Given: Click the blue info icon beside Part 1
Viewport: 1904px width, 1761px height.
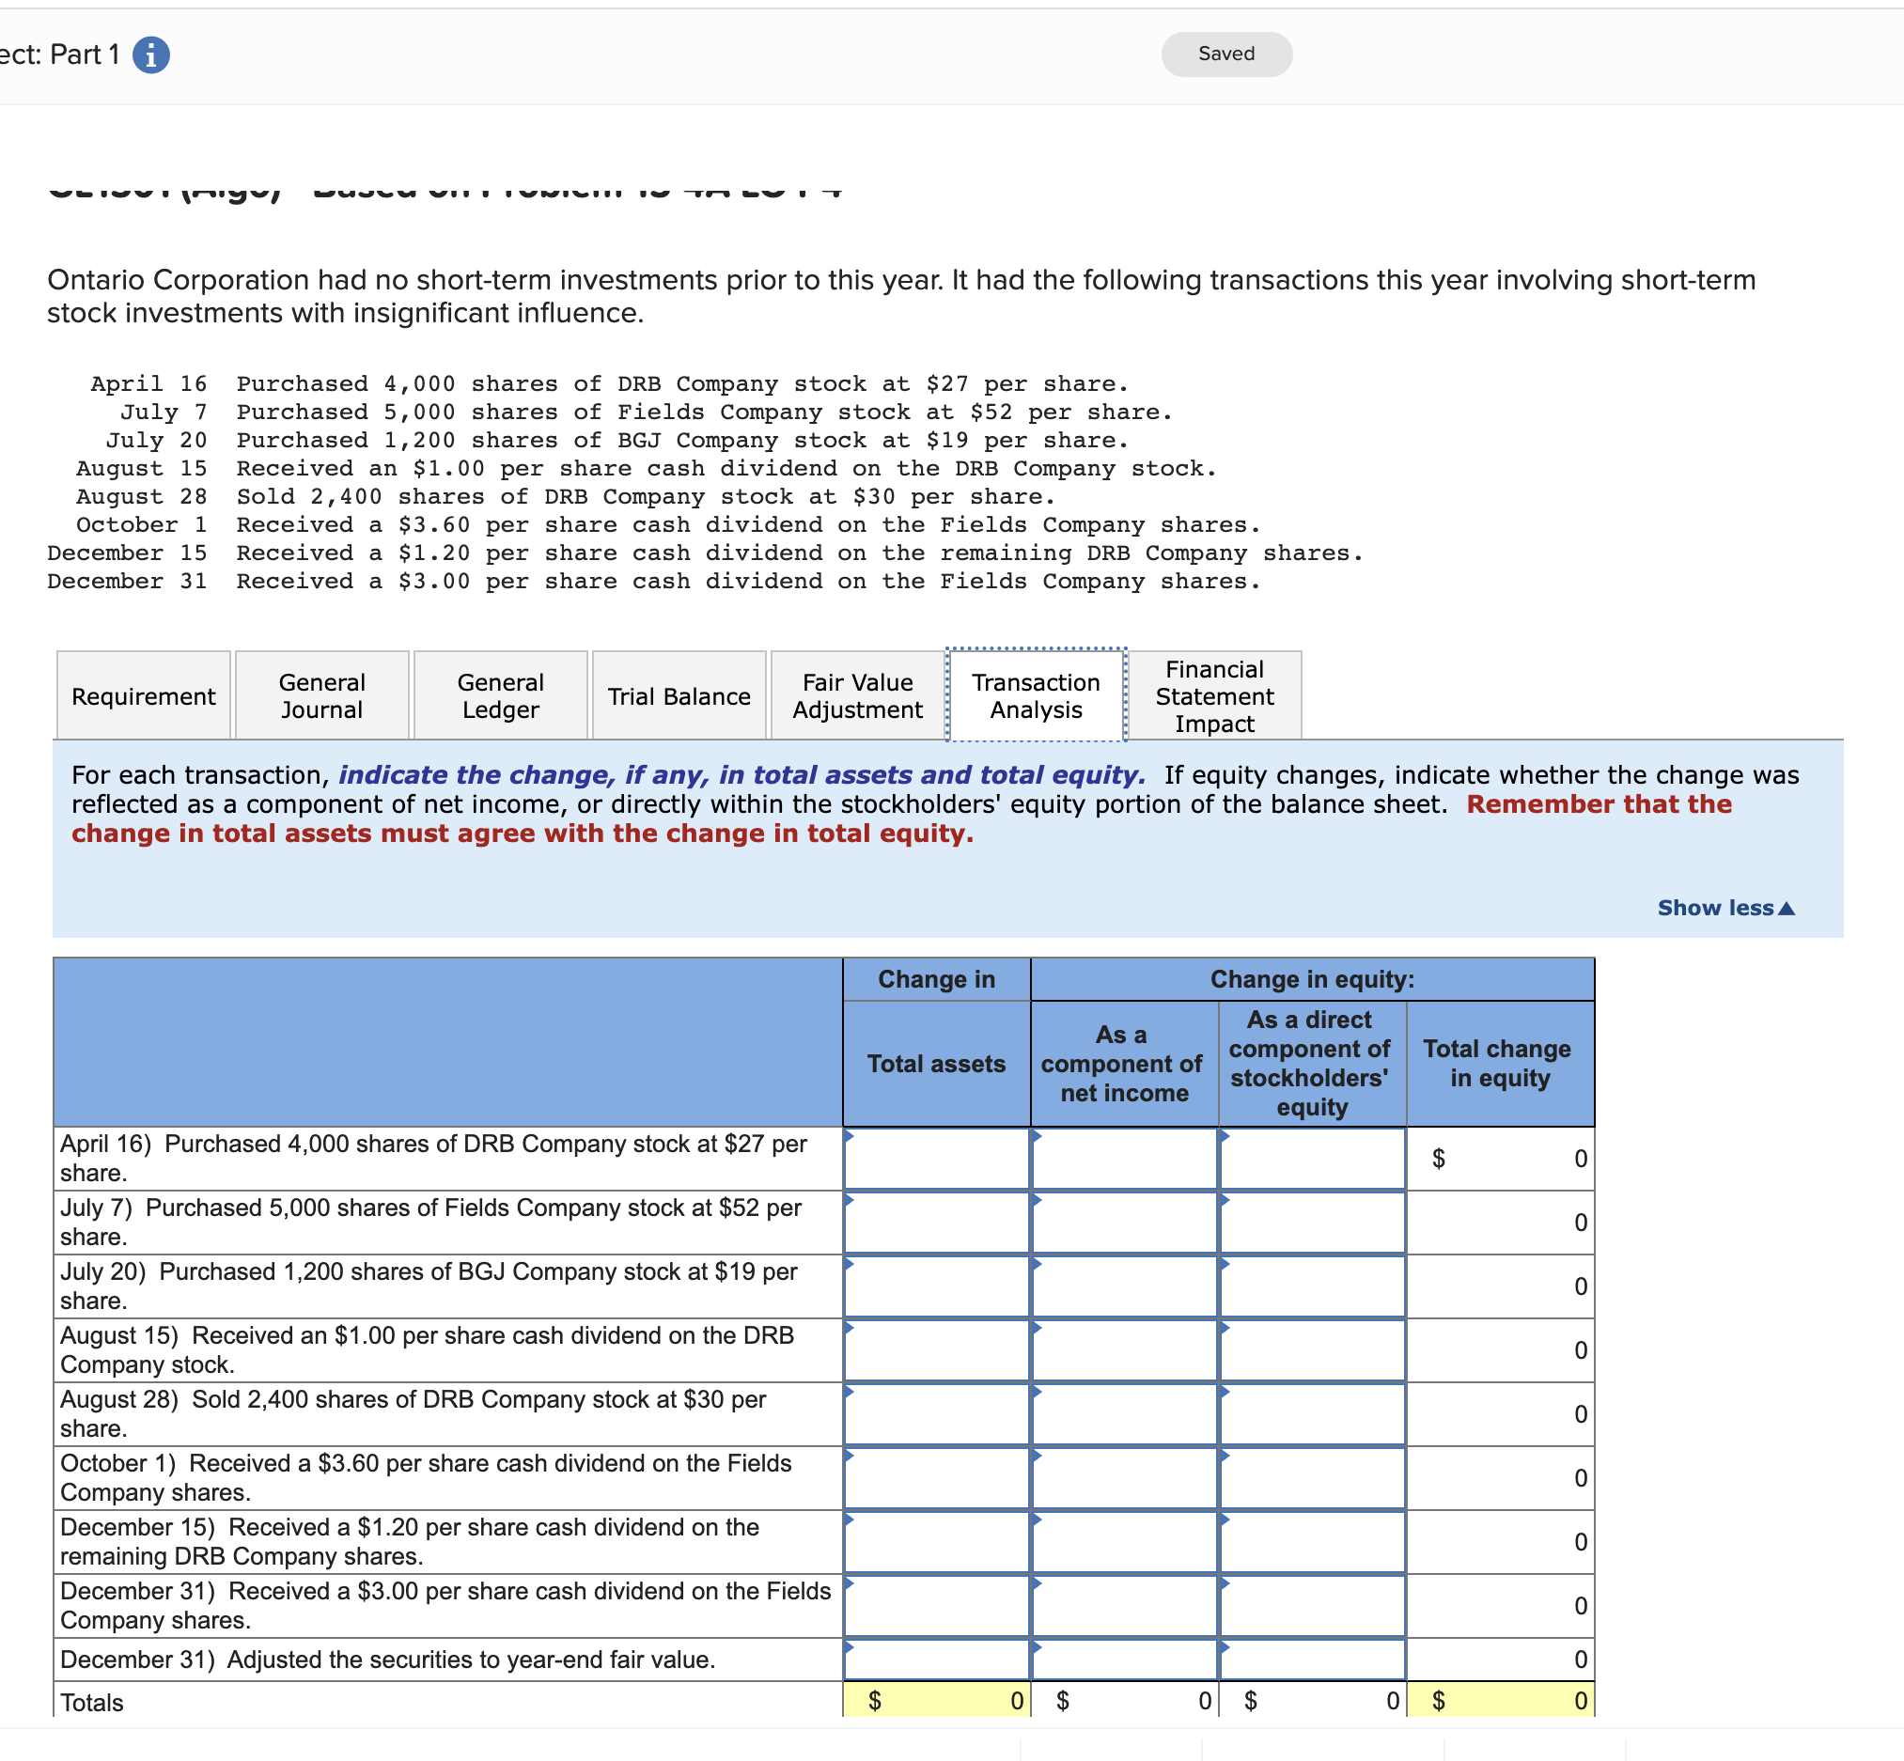Looking at the screenshot, I should (150, 55).
